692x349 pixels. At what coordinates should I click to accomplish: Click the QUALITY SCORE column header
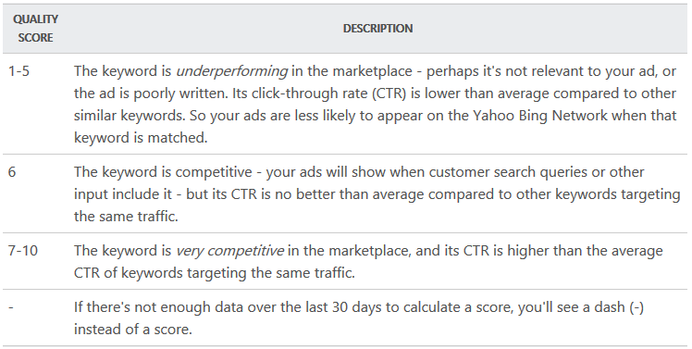point(35,29)
